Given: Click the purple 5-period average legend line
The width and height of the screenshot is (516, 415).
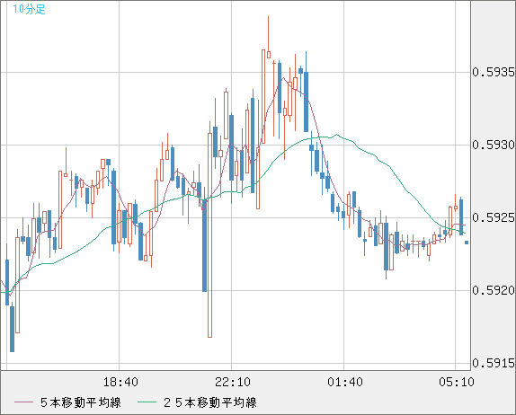Looking at the screenshot, I should 23,402.
